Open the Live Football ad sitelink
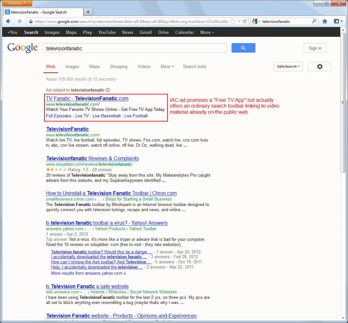348x323 pixels. 136,116
